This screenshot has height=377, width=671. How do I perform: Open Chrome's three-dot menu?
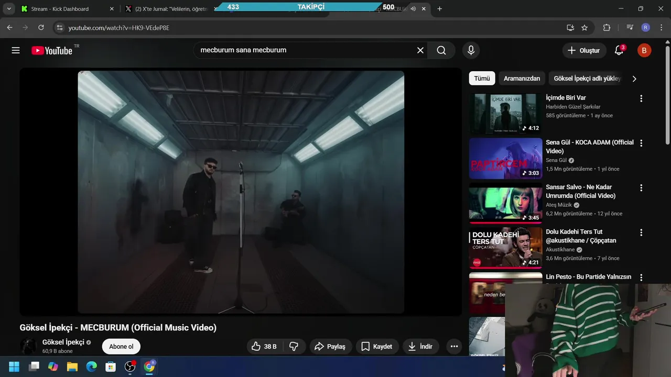pos(662,27)
